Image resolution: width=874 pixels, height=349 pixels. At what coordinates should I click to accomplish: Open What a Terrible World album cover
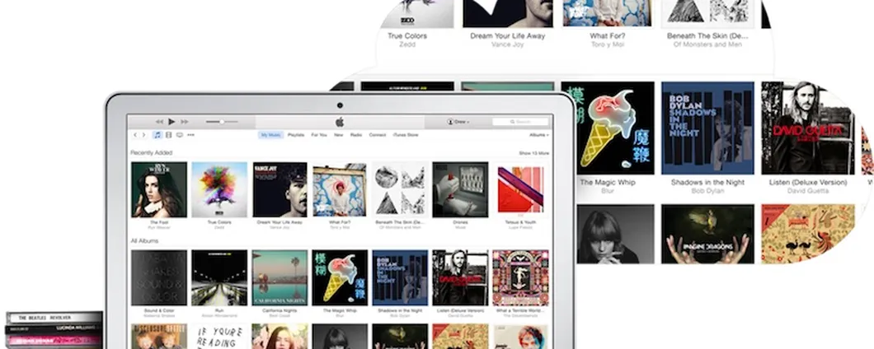[x=520, y=277]
